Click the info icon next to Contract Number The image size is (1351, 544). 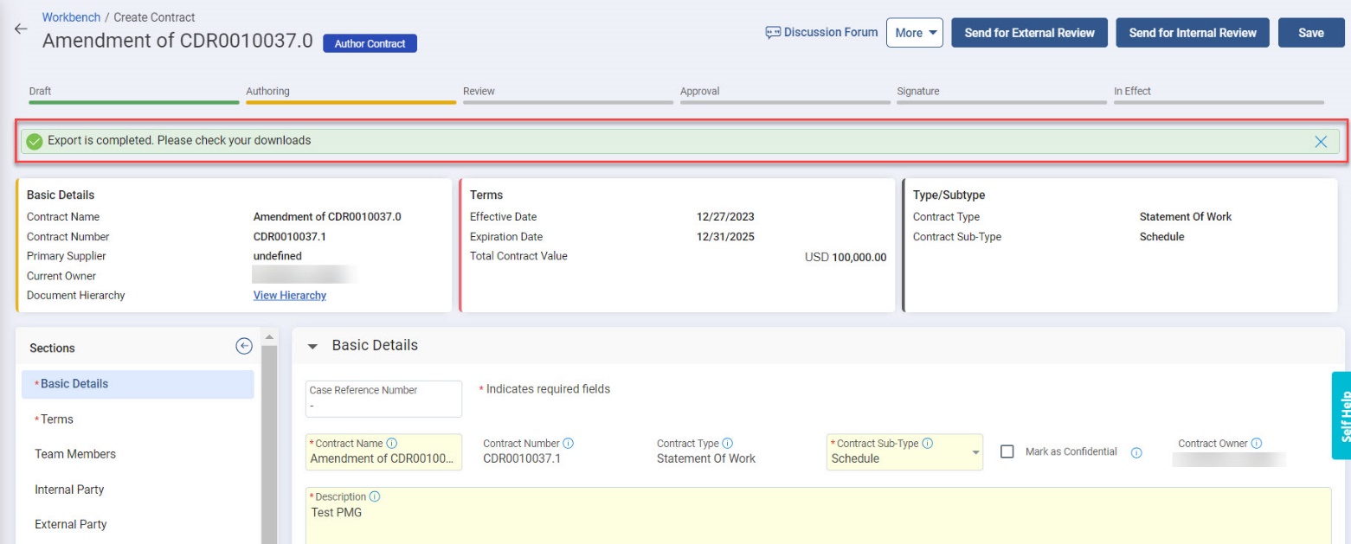(x=568, y=444)
